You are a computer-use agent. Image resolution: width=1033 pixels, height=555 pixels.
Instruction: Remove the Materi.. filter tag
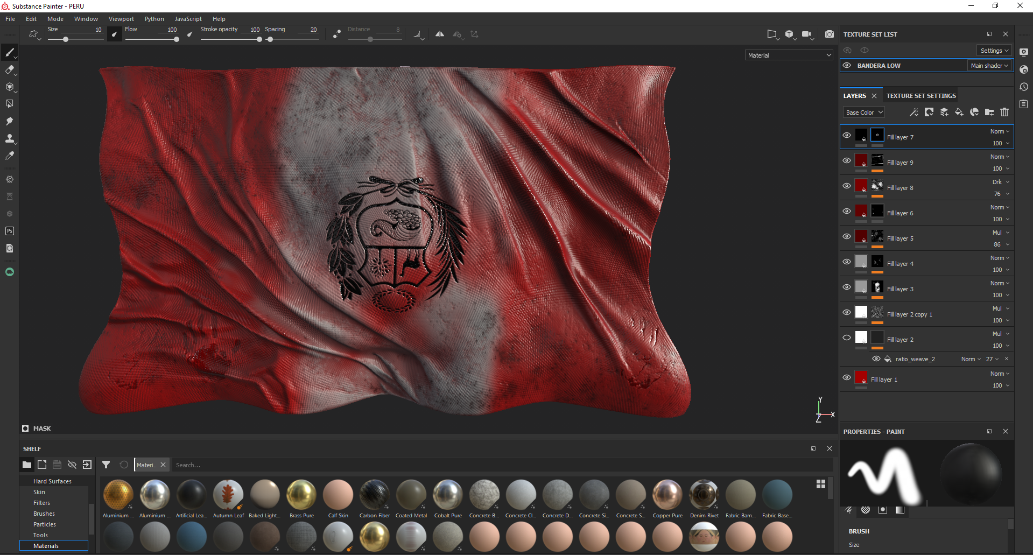click(x=163, y=465)
